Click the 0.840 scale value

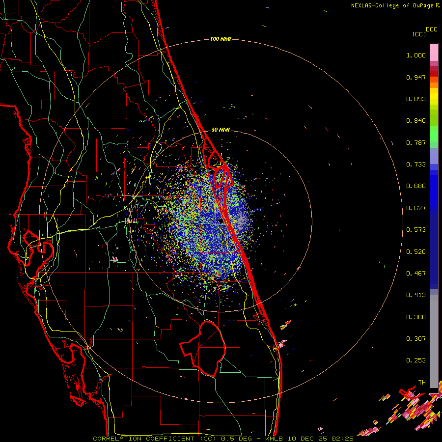(416, 121)
